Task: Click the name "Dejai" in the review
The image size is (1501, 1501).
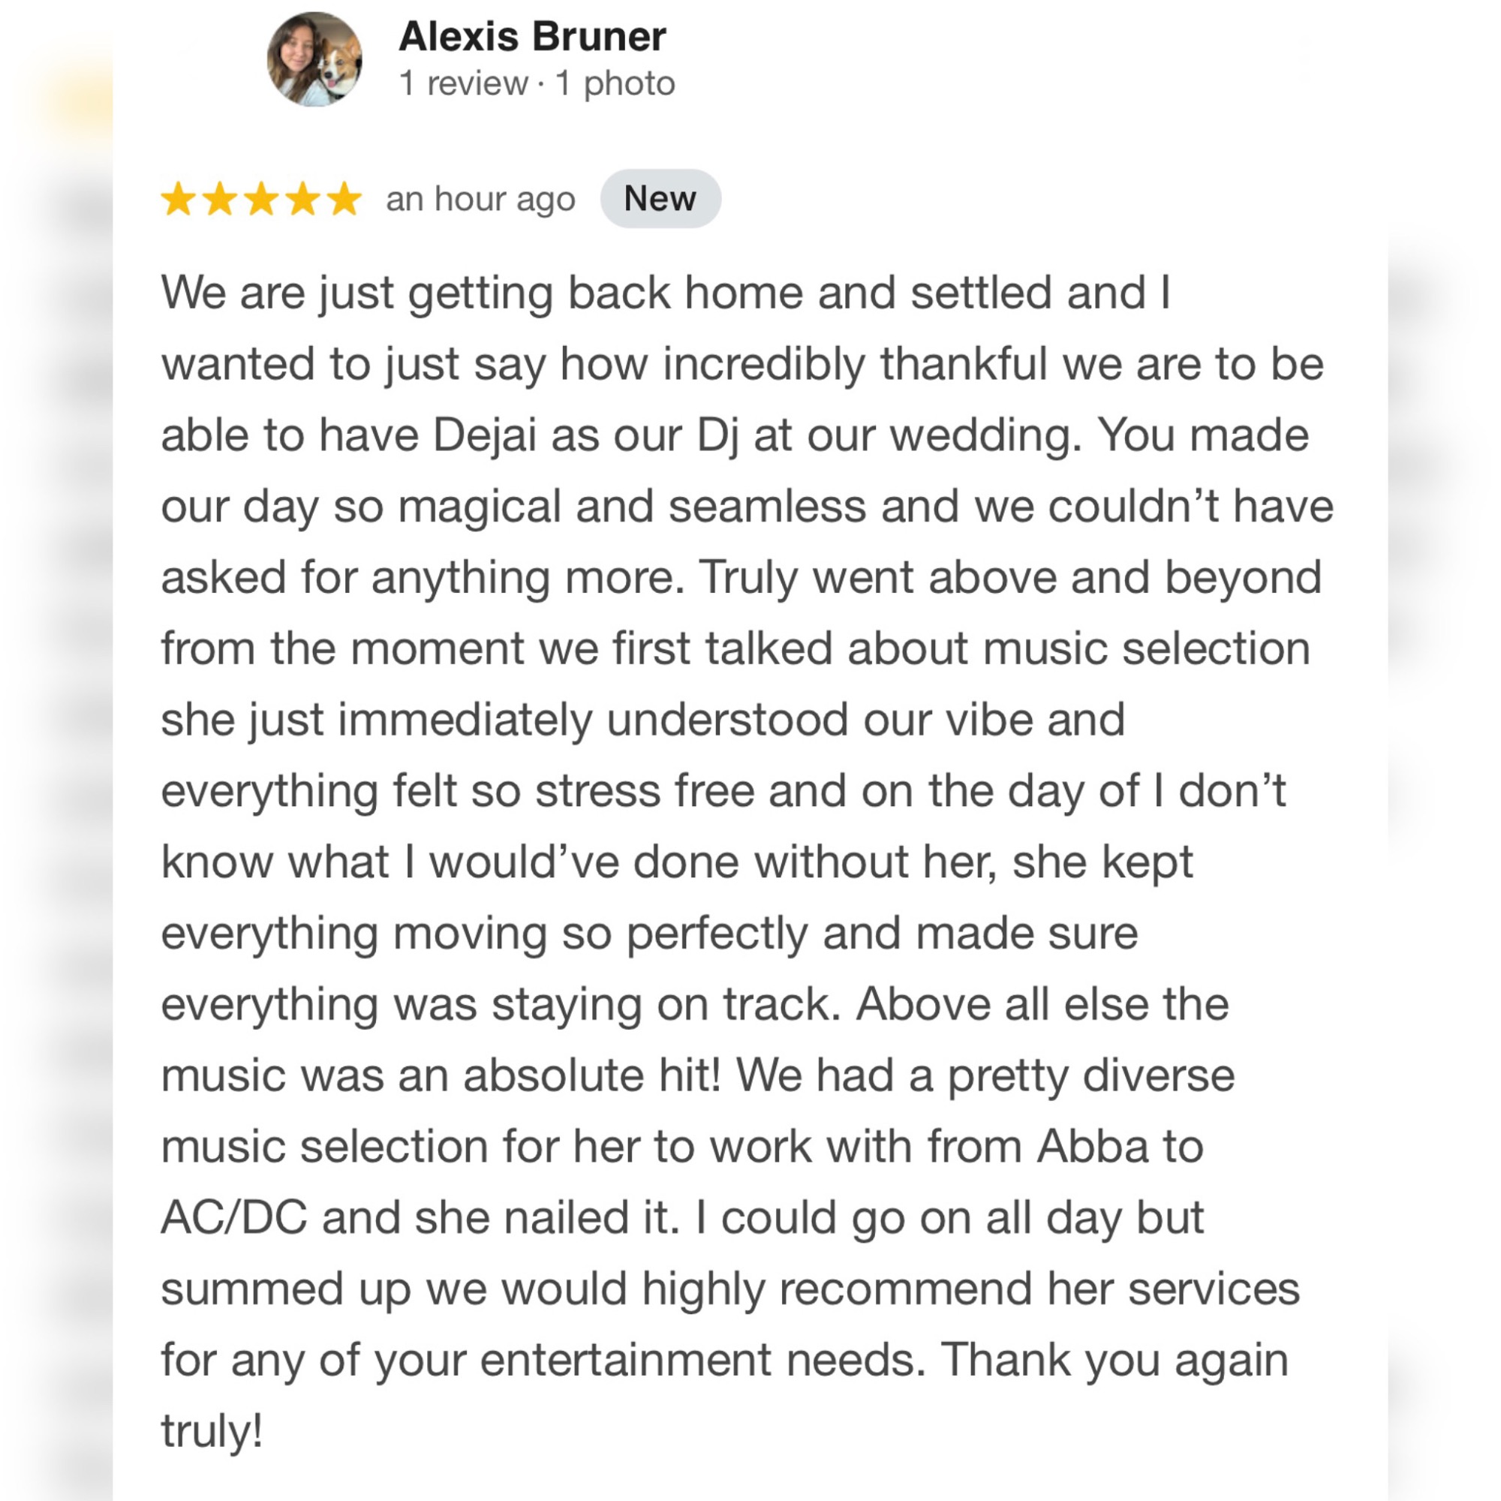Action: (x=485, y=435)
